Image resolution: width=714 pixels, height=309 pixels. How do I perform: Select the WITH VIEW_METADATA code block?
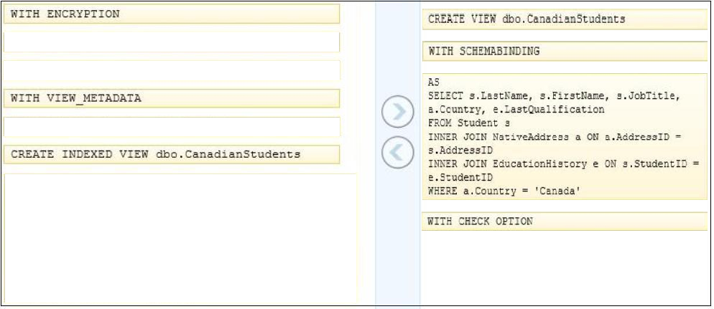(x=172, y=98)
